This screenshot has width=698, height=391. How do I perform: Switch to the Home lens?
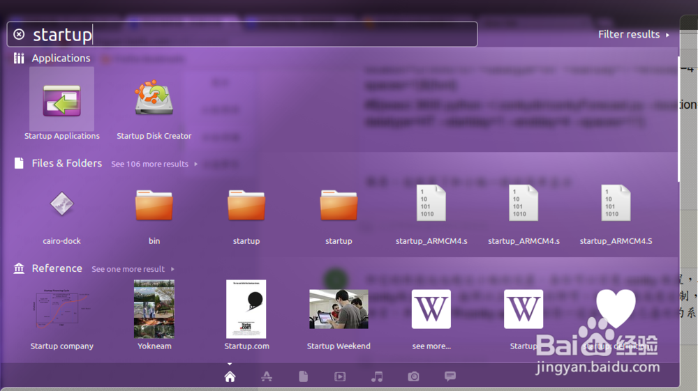[x=230, y=377]
